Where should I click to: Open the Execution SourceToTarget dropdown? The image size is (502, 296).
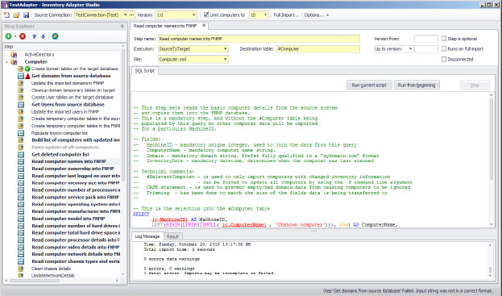pyautogui.click(x=225, y=49)
